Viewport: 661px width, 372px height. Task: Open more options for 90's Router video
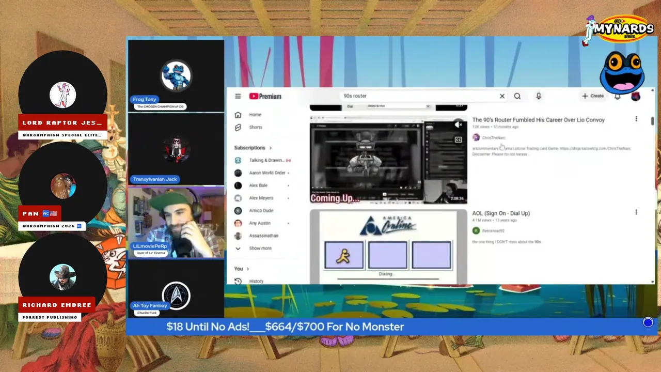coord(636,119)
